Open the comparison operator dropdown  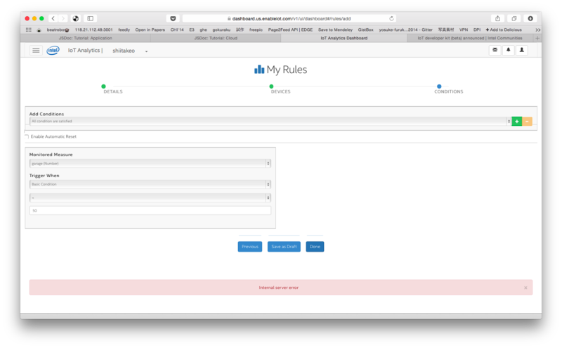150,198
